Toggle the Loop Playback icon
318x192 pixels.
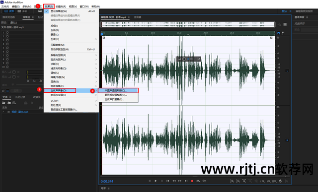(x=198, y=181)
